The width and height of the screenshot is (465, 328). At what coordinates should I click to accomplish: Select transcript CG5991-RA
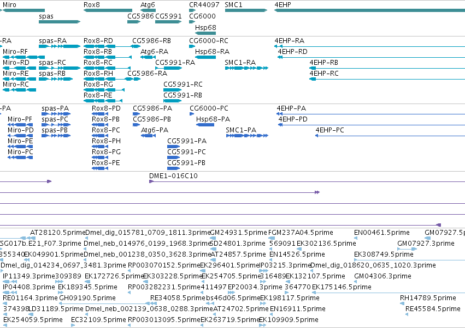[x=168, y=68]
